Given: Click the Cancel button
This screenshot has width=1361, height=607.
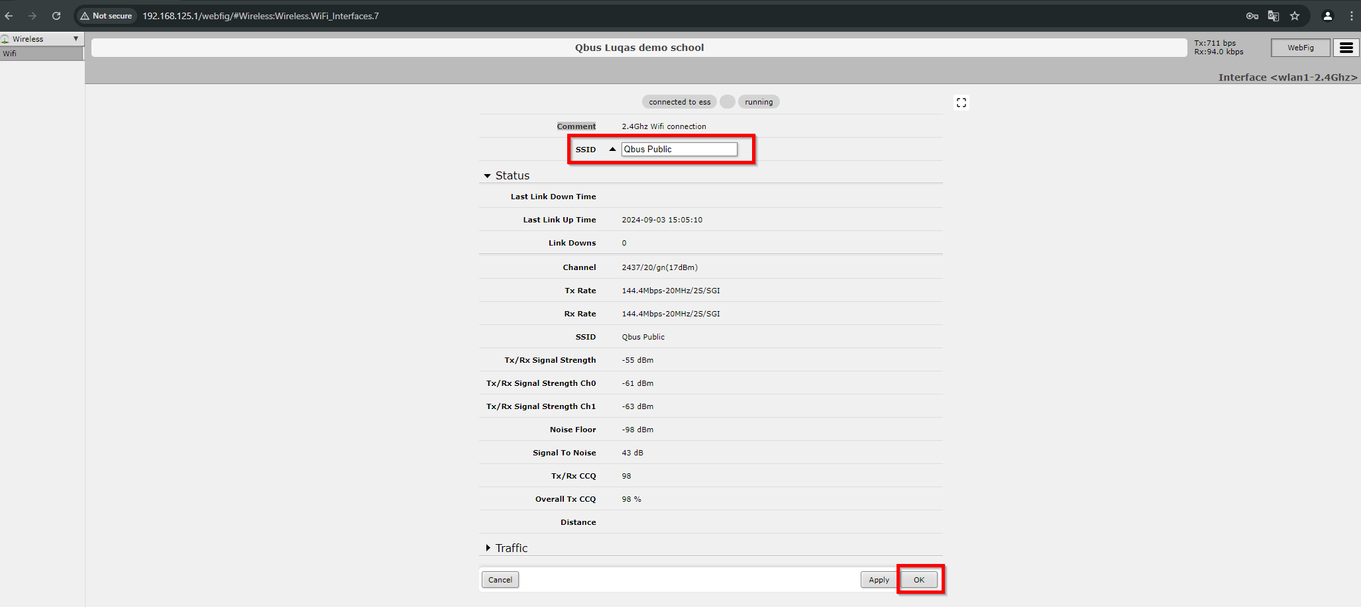Looking at the screenshot, I should click(x=500, y=580).
